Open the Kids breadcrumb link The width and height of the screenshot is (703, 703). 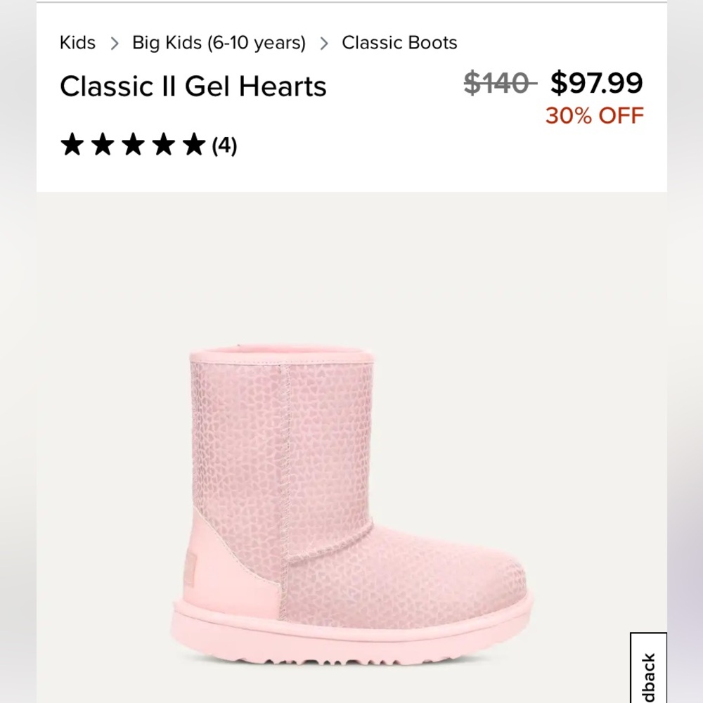(77, 43)
